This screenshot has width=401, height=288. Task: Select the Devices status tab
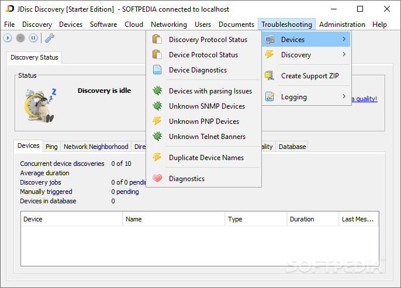pos(29,145)
